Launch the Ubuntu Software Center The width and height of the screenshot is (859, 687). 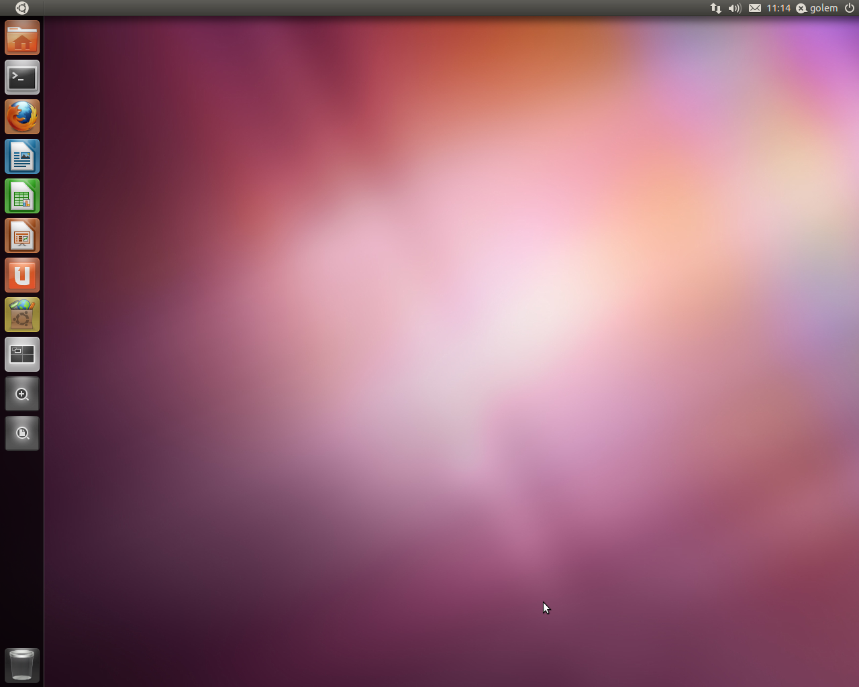[22, 315]
